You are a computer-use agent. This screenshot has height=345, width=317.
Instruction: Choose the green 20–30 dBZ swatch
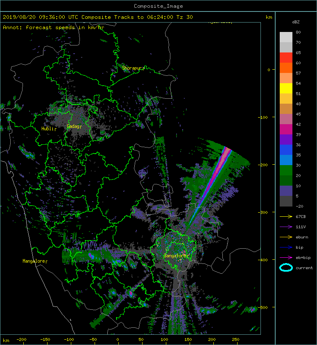point(286,170)
